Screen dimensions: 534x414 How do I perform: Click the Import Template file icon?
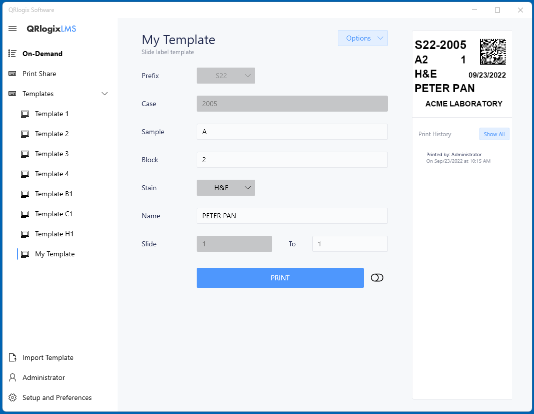coord(13,357)
